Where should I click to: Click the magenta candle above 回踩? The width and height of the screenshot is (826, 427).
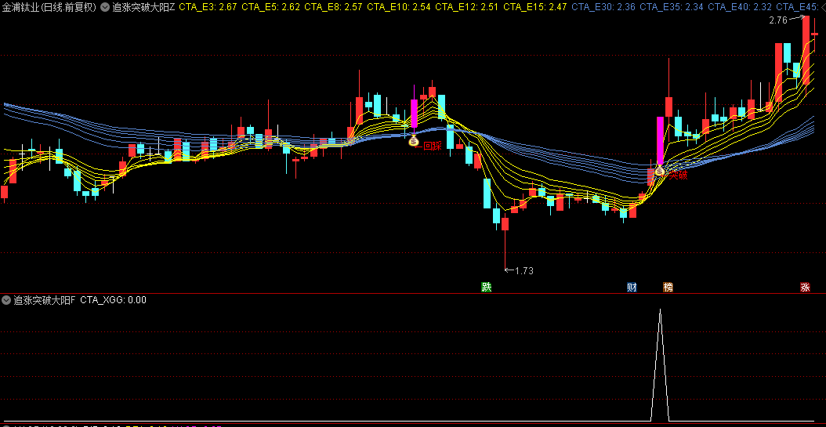[x=414, y=113]
